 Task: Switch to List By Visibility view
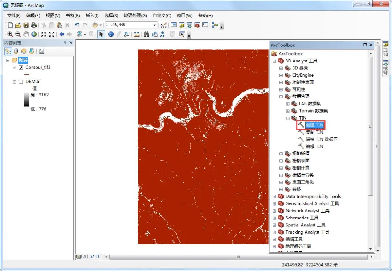24,51
